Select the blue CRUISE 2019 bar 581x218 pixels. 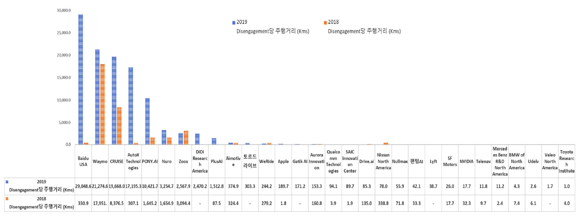[114, 100]
